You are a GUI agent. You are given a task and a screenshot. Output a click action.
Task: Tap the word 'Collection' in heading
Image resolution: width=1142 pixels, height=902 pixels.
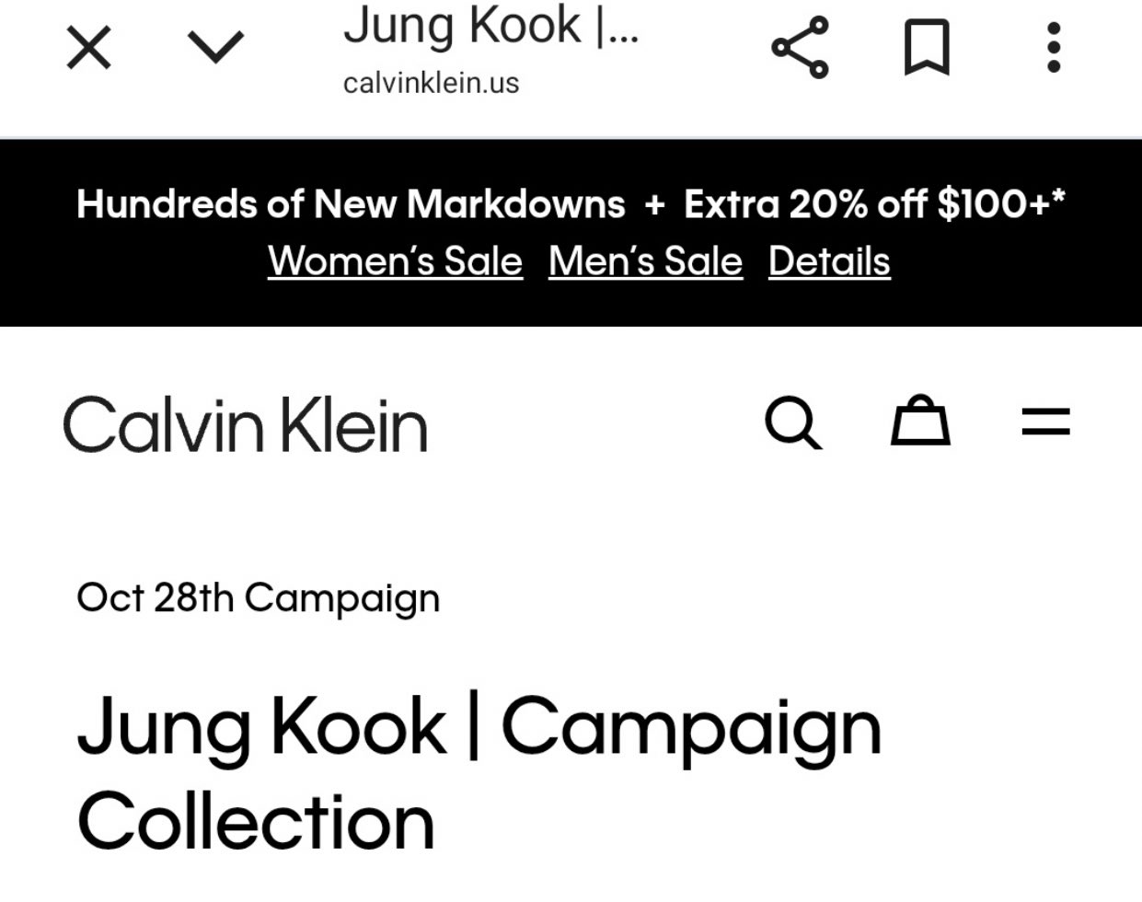point(256,822)
